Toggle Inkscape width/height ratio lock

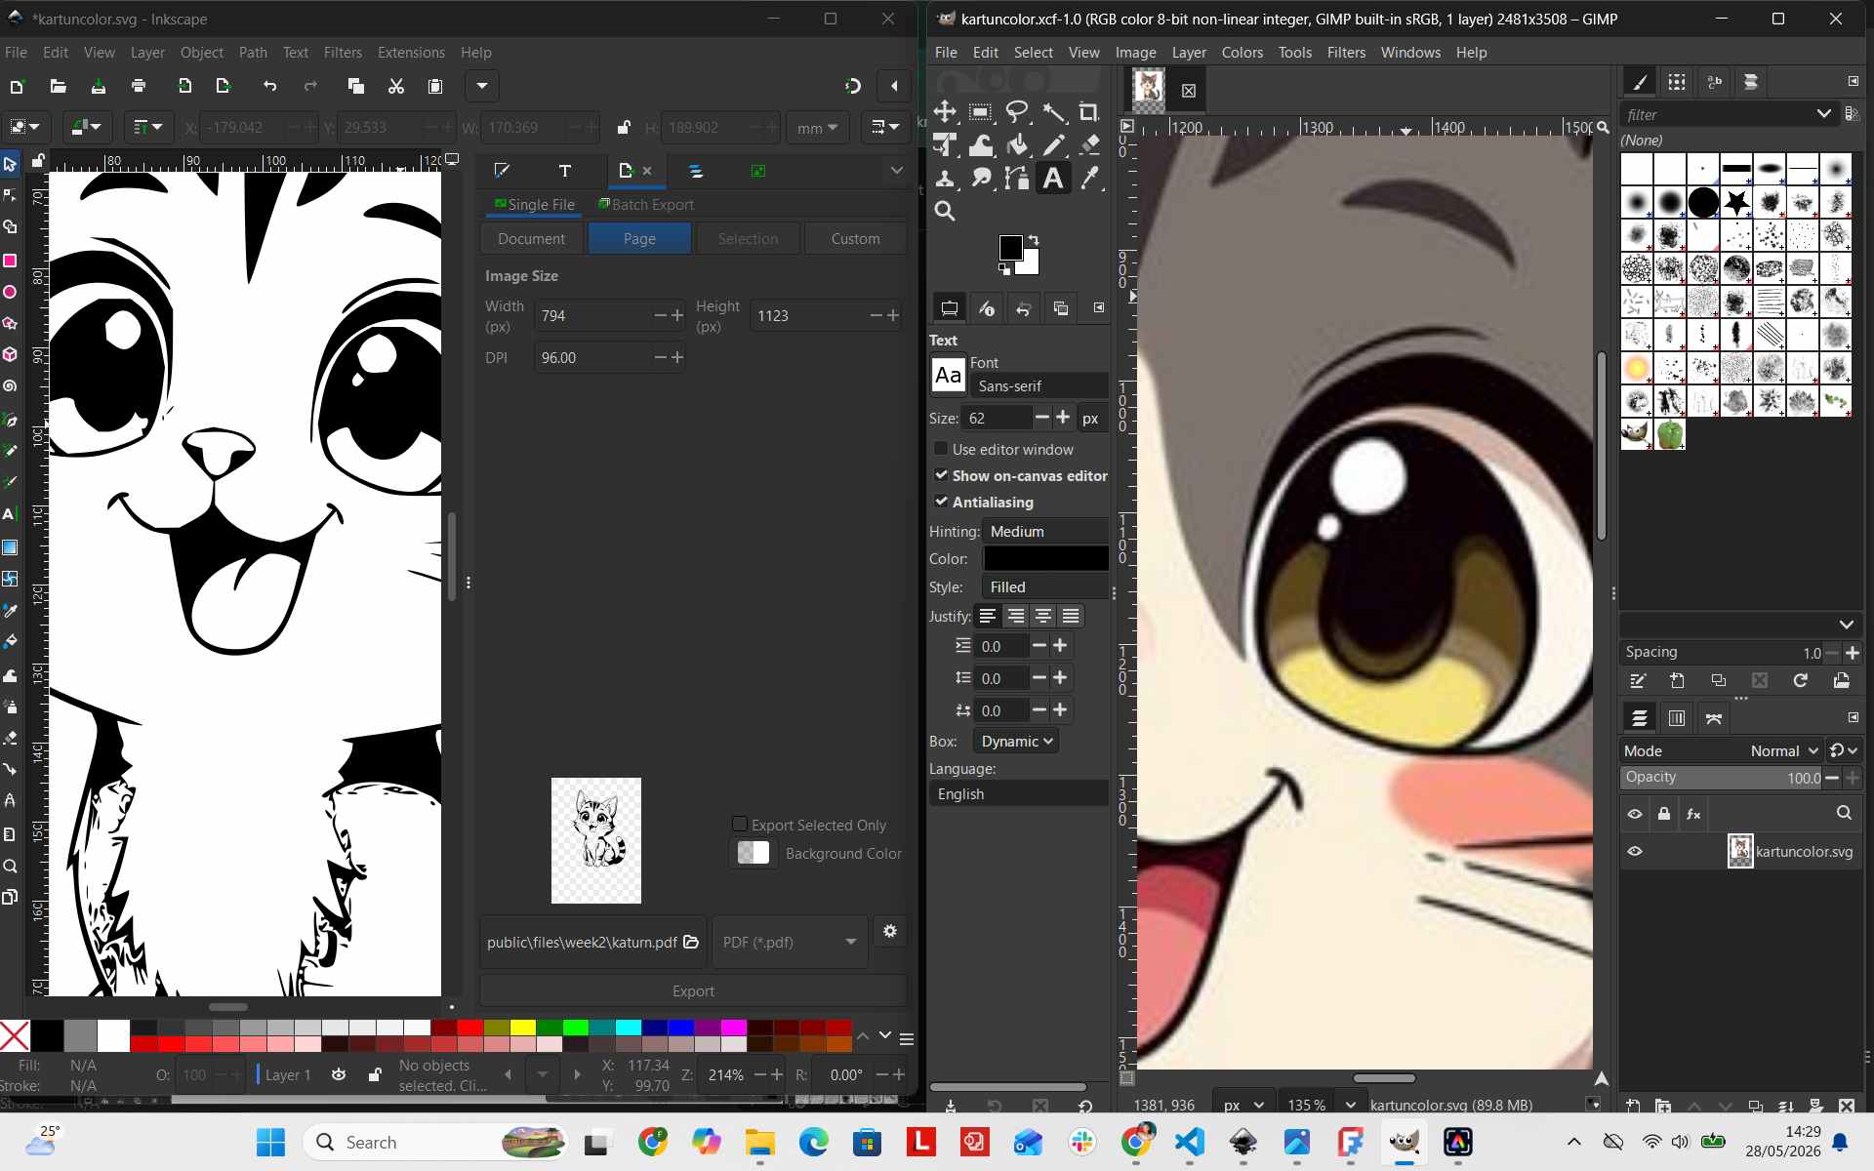pos(624,128)
